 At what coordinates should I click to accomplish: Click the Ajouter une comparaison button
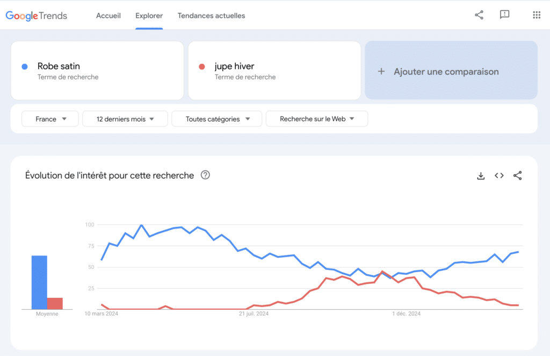click(451, 70)
